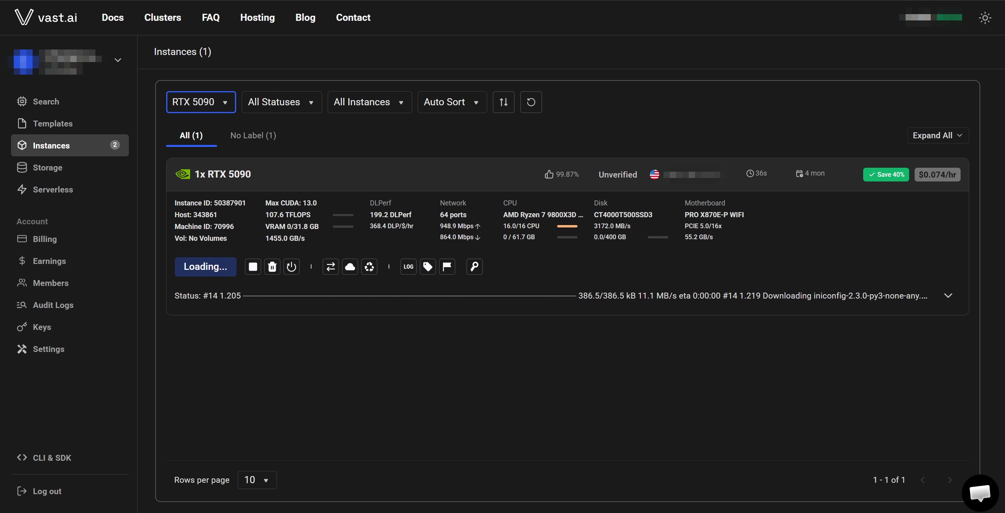Open the chat support bubble

tap(980, 493)
